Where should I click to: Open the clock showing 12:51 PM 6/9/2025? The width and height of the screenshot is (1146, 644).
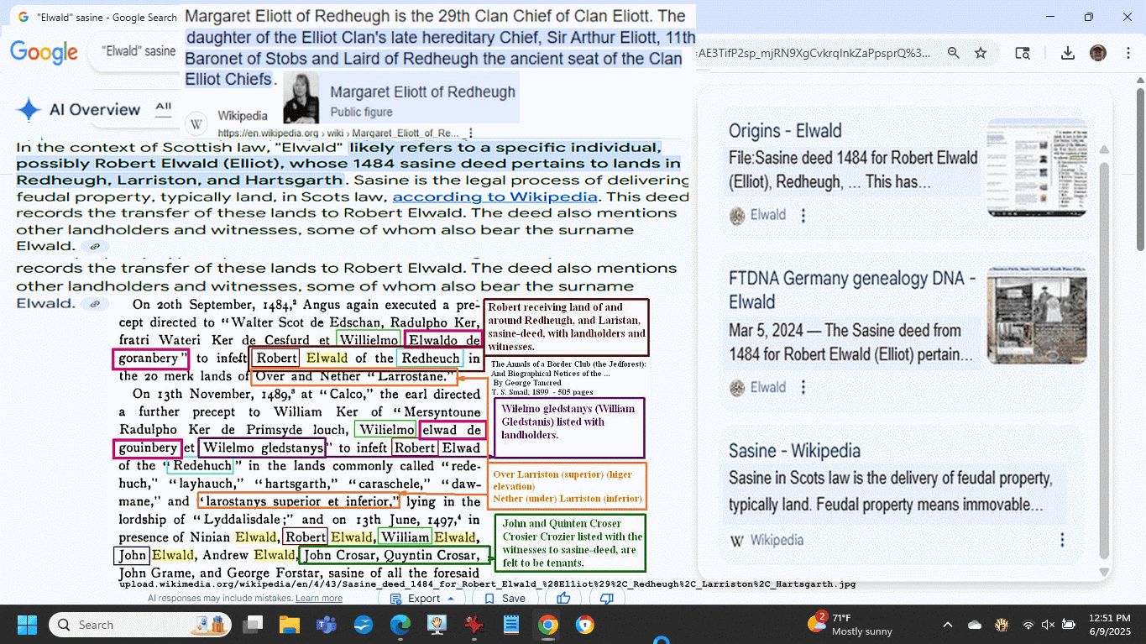click(1108, 625)
